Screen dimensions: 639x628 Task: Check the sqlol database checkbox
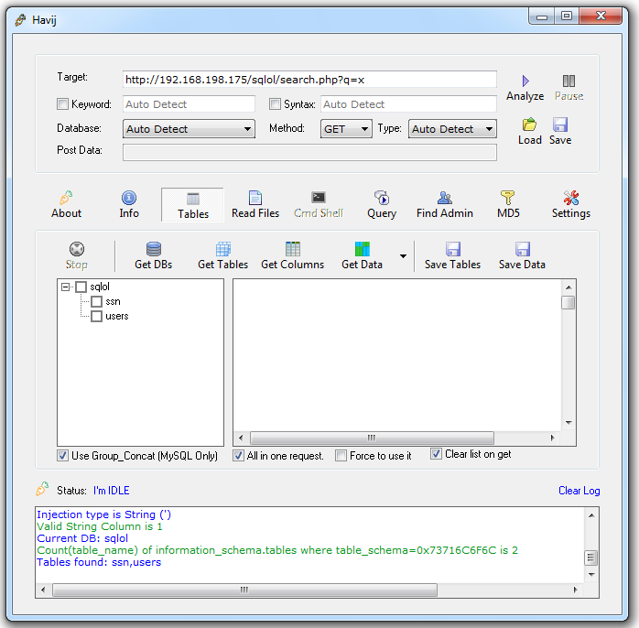(81, 287)
